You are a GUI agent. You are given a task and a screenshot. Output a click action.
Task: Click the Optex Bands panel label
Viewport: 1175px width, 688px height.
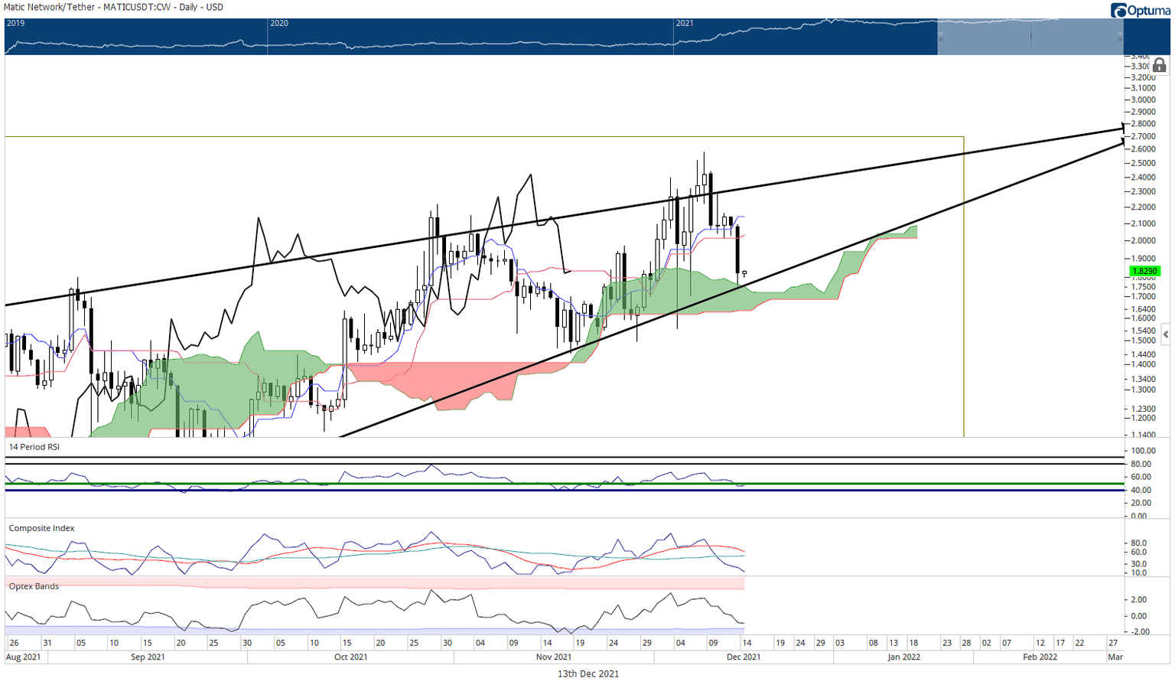point(34,586)
